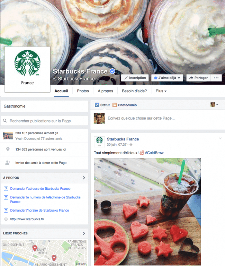This screenshot has width=225, height=266.
Task: Open the Photos tab
Action: click(83, 91)
